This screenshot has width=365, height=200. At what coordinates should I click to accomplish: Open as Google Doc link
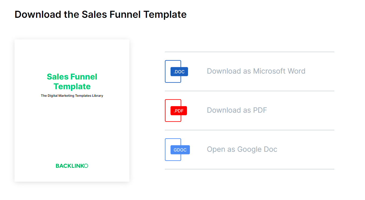[x=242, y=149]
